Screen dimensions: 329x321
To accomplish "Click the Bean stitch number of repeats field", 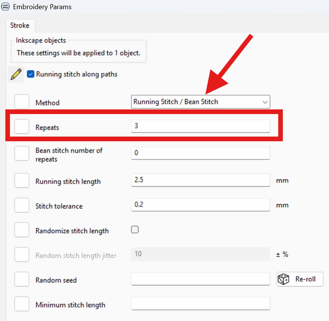I will click(200, 153).
